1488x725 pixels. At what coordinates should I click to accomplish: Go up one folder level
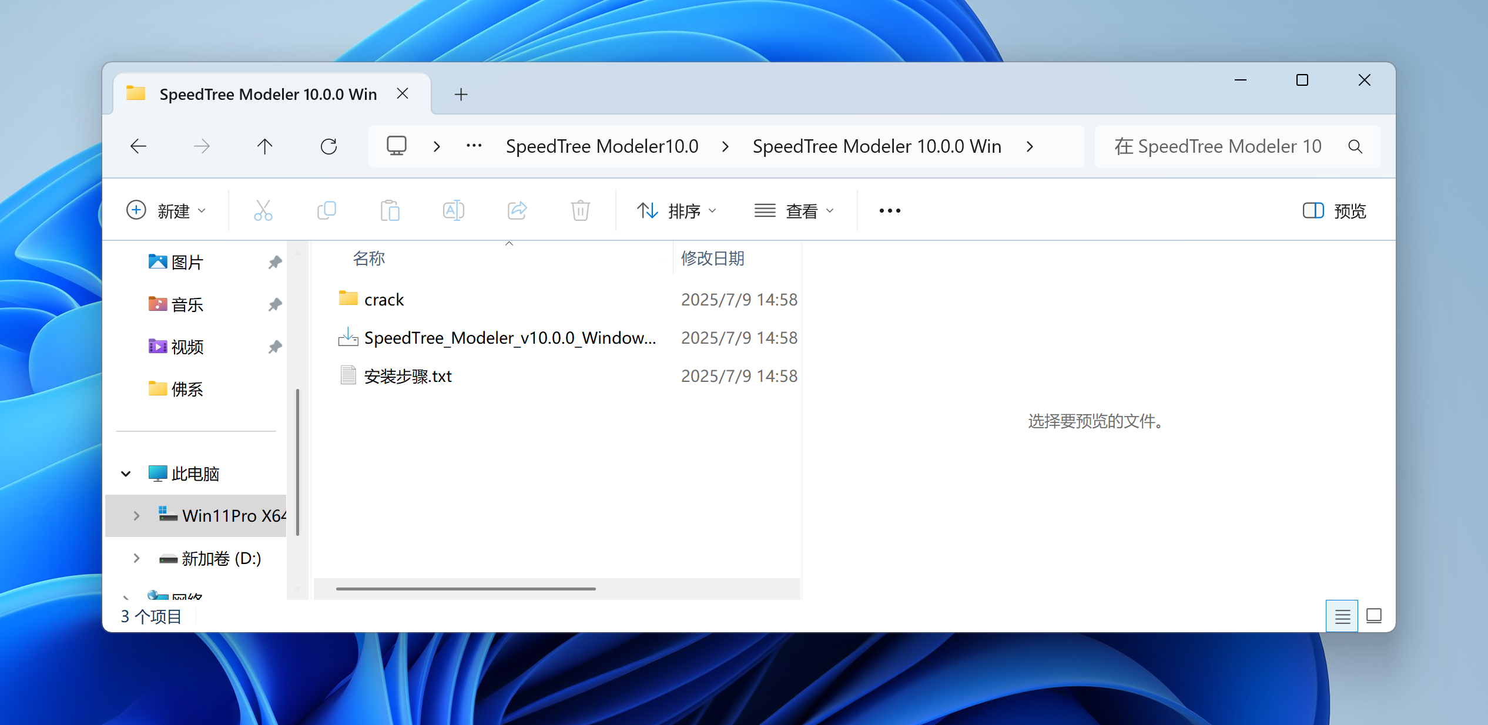point(265,146)
